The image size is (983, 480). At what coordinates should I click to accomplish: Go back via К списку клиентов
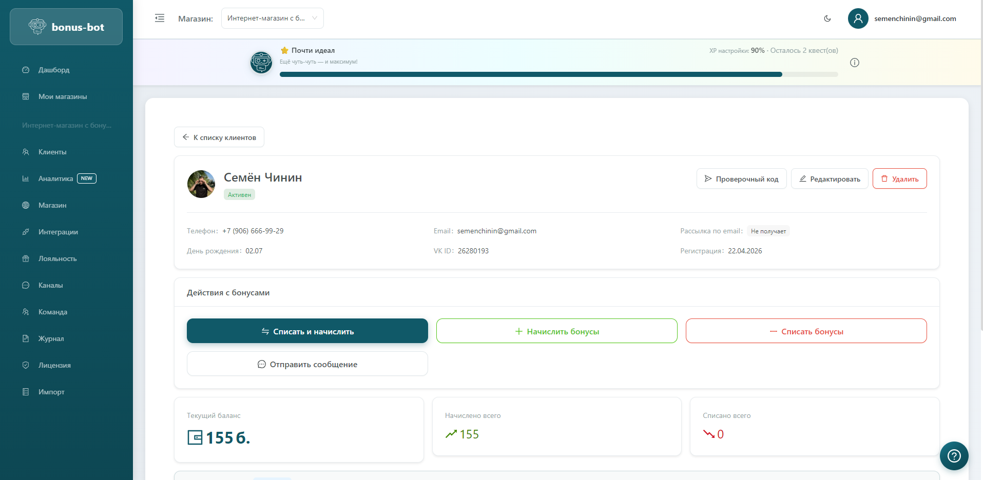(x=219, y=137)
